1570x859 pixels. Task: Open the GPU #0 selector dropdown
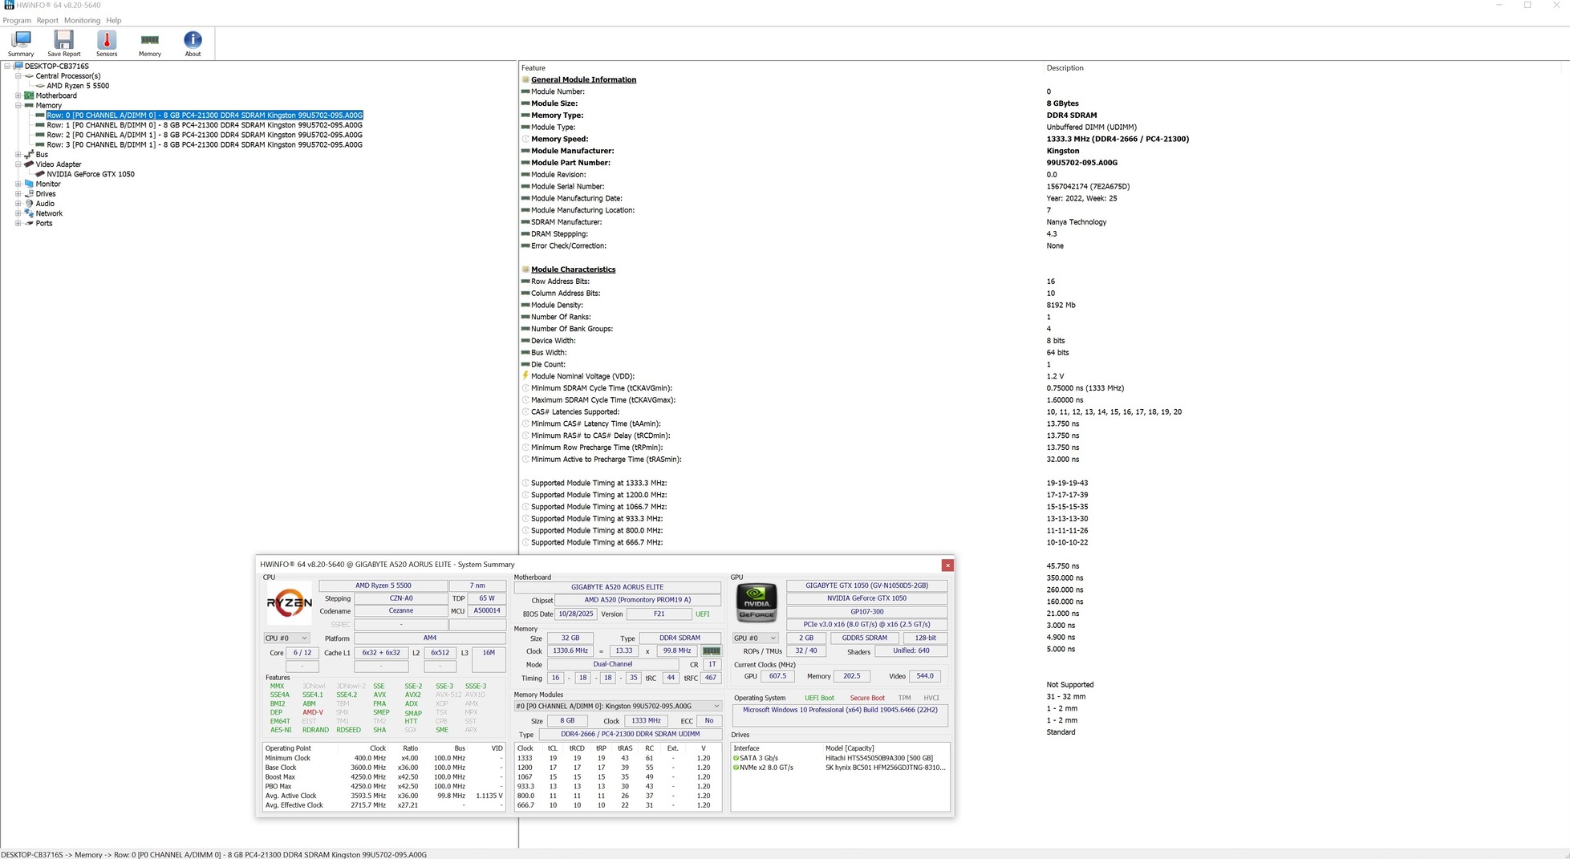[755, 638]
